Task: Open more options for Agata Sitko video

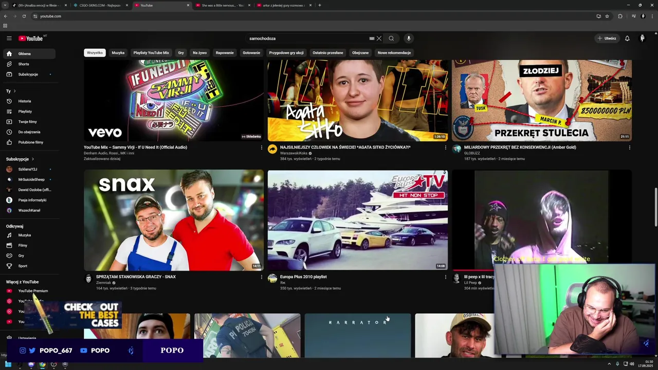Action: 445,147
